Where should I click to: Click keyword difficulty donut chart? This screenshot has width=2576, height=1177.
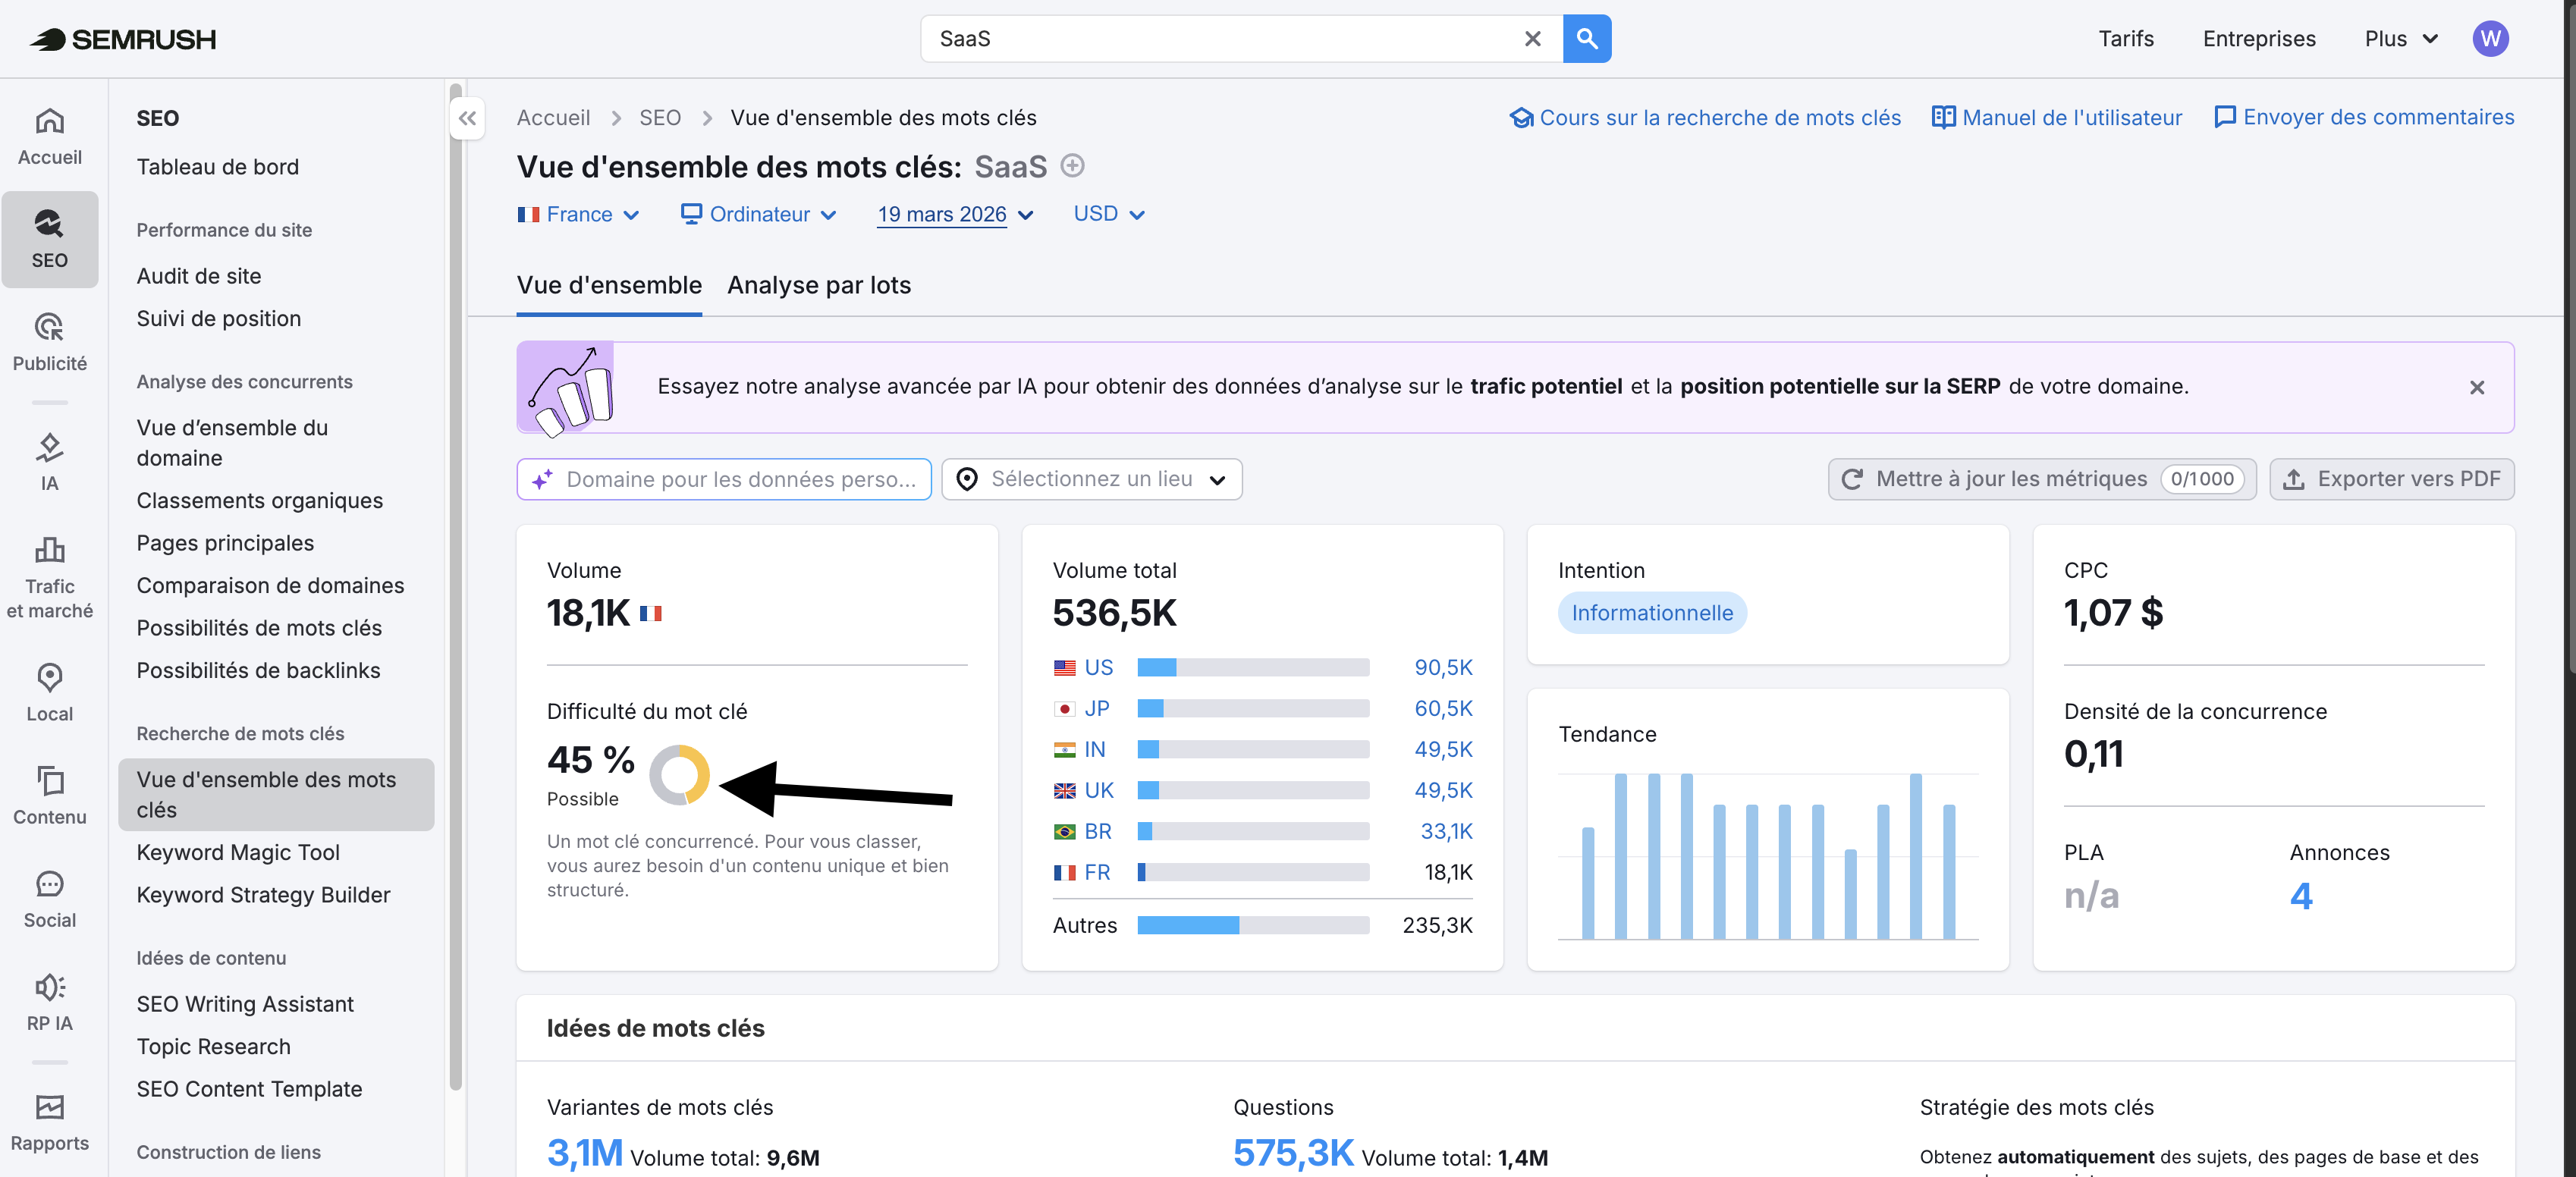tap(679, 775)
